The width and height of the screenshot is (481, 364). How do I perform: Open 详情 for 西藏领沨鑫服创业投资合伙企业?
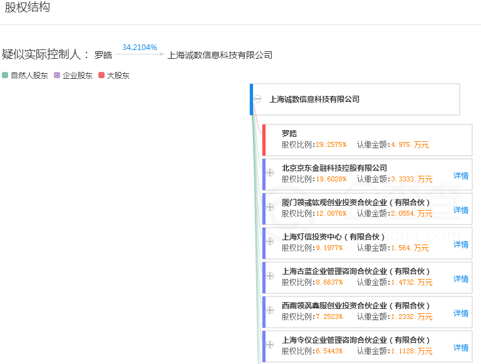tap(461, 313)
